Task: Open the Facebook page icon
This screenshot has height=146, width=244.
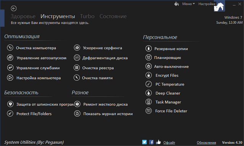Action: (151, 142)
